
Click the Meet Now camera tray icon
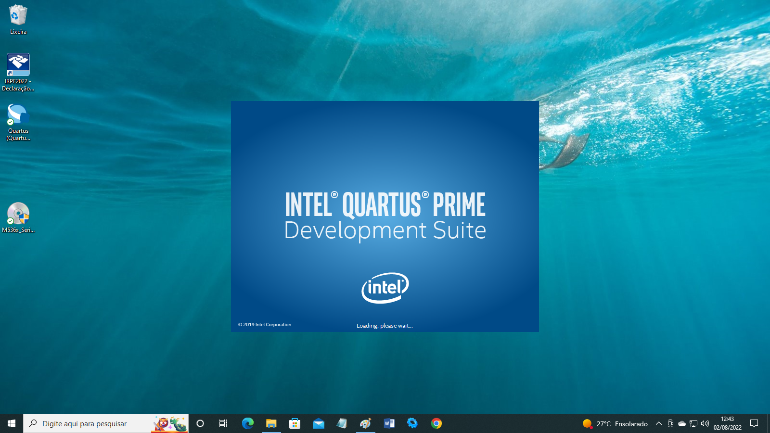670,423
